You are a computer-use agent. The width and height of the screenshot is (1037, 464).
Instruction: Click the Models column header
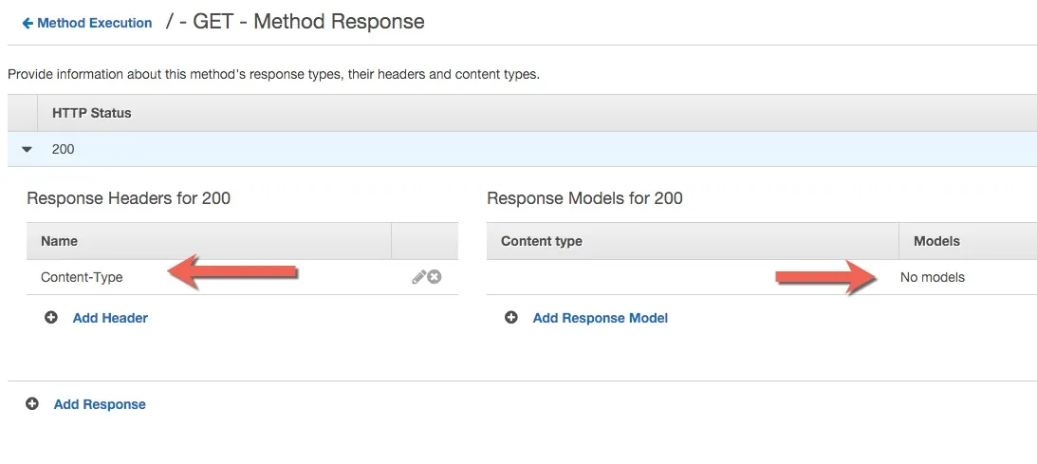(936, 241)
